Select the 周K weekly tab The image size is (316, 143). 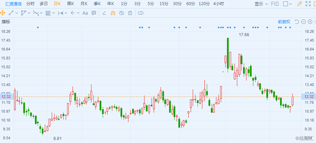pos(71,4)
